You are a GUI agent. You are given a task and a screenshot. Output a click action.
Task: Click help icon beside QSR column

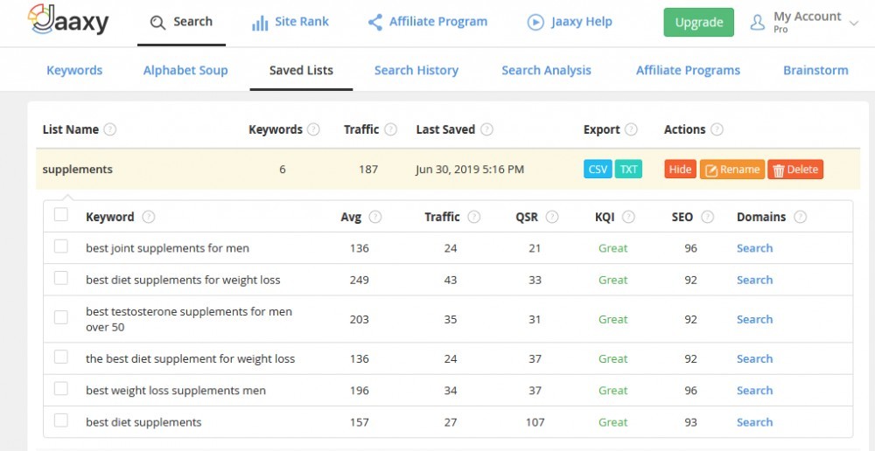pyautogui.click(x=552, y=217)
